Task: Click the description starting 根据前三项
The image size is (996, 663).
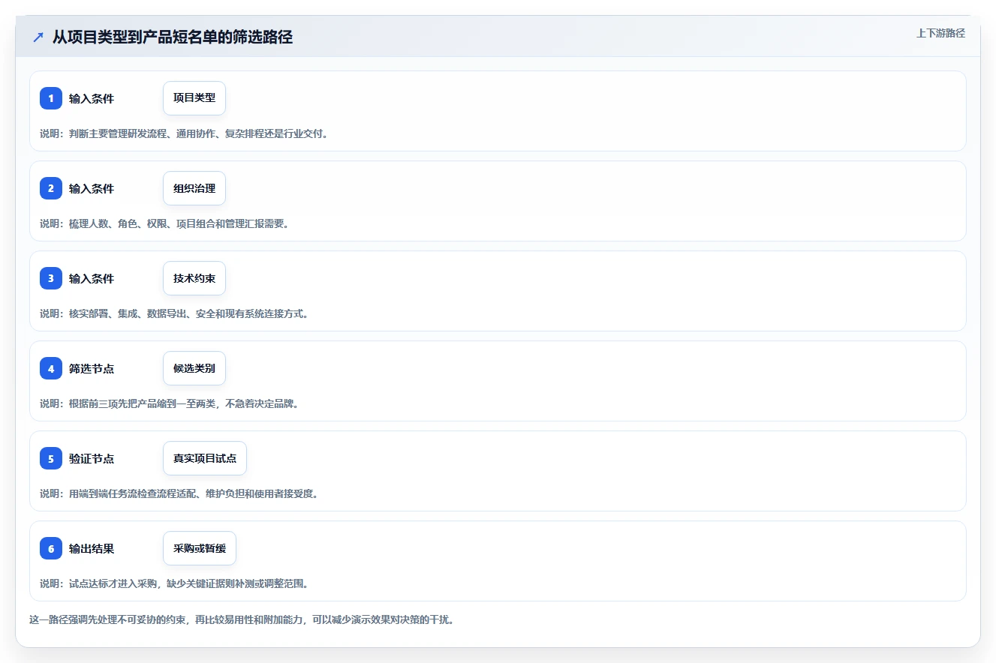Action: coord(170,403)
